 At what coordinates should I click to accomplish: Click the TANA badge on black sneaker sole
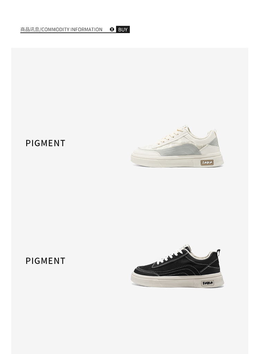(208, 283)
